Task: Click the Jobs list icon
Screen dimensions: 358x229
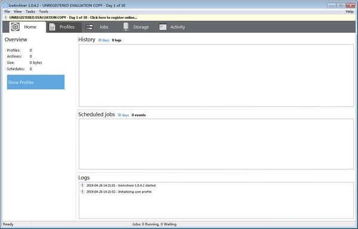Action: (89, 27)
